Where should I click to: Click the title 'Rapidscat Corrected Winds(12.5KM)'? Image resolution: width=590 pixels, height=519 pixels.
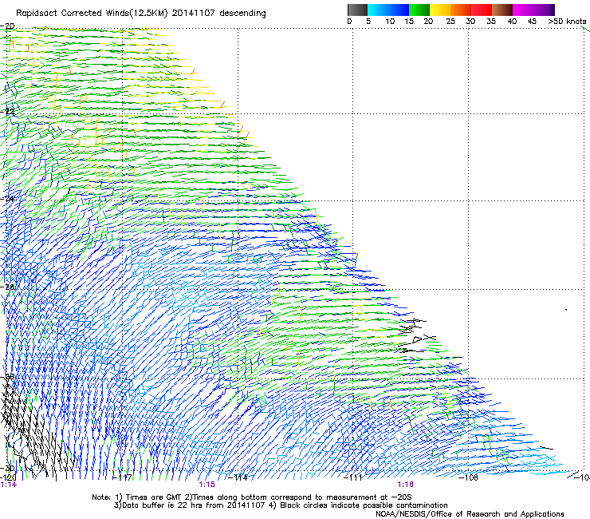pyautogui.click(x=92, y=14)
